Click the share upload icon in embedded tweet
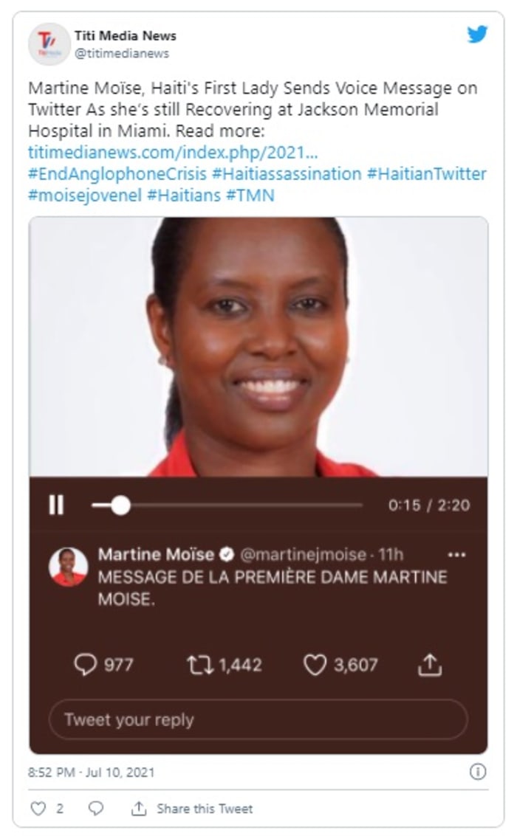Screen dimensions: 517x836 (430, 664)
